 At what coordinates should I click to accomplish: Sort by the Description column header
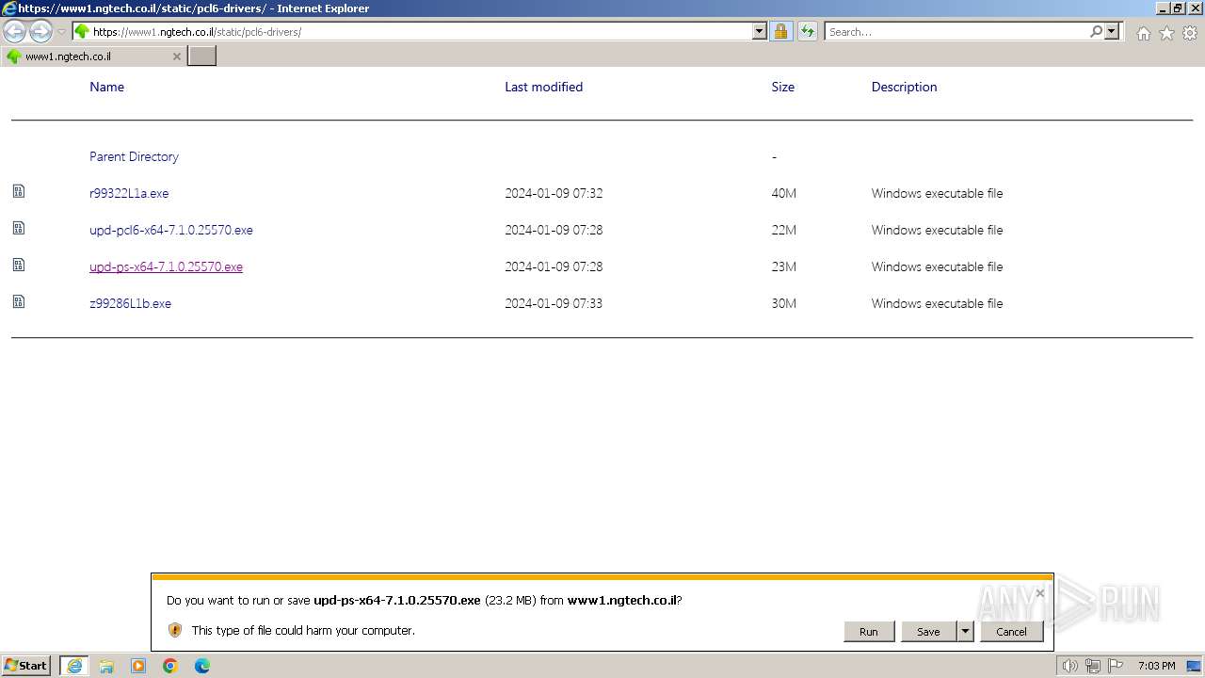click(904, 87)
